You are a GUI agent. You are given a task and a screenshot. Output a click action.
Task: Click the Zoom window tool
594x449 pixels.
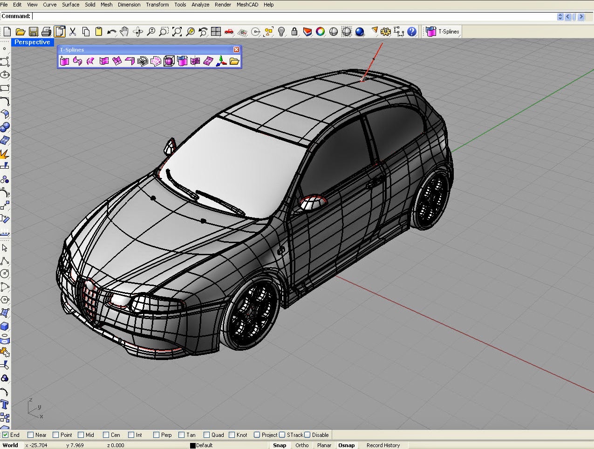164,32
